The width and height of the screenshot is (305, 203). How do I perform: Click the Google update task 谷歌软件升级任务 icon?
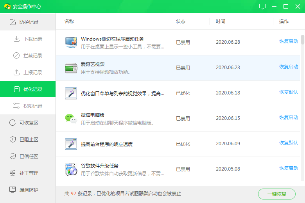(x=71, y=169)
